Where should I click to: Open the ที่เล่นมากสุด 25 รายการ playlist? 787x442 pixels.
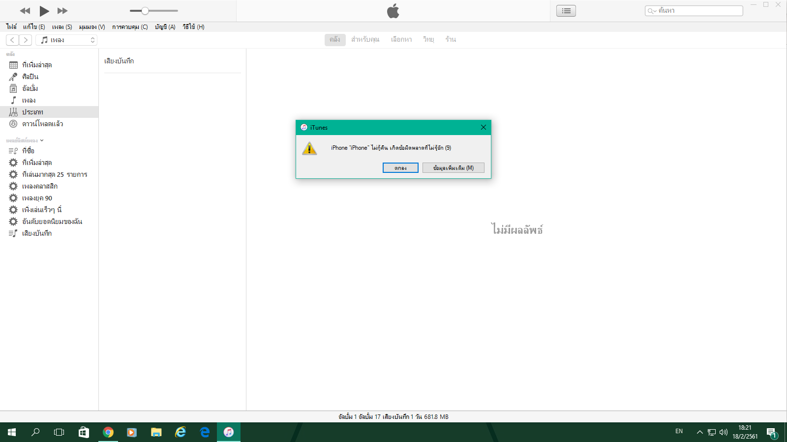49,174
